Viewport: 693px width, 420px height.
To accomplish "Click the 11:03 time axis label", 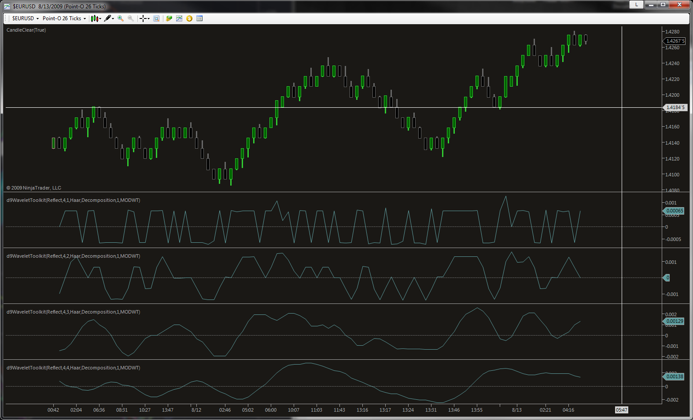I will pos(317,410).
